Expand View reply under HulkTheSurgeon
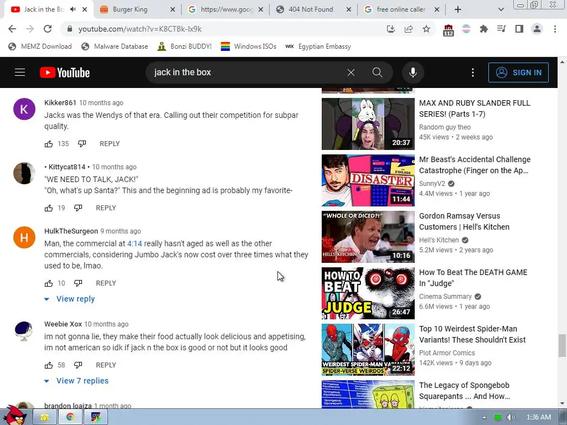 69,299
